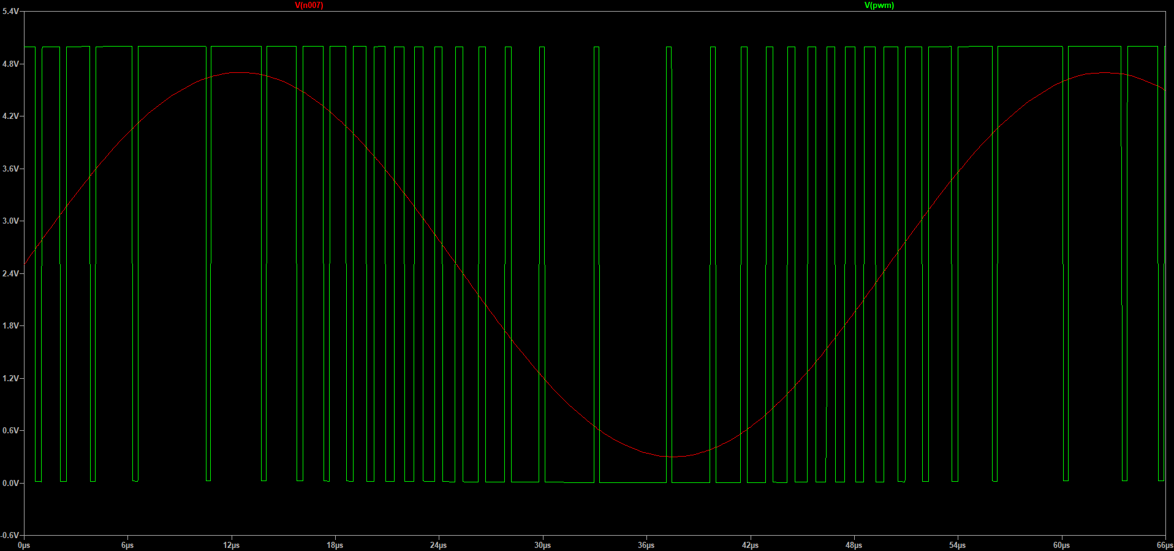Click the 24µs time axis label

439,545
